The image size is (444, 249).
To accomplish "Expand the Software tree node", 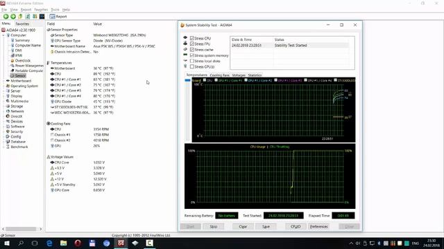I will click(3, 127).
